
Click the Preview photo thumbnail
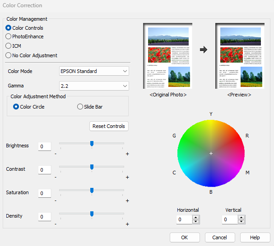tap(239, 56)
